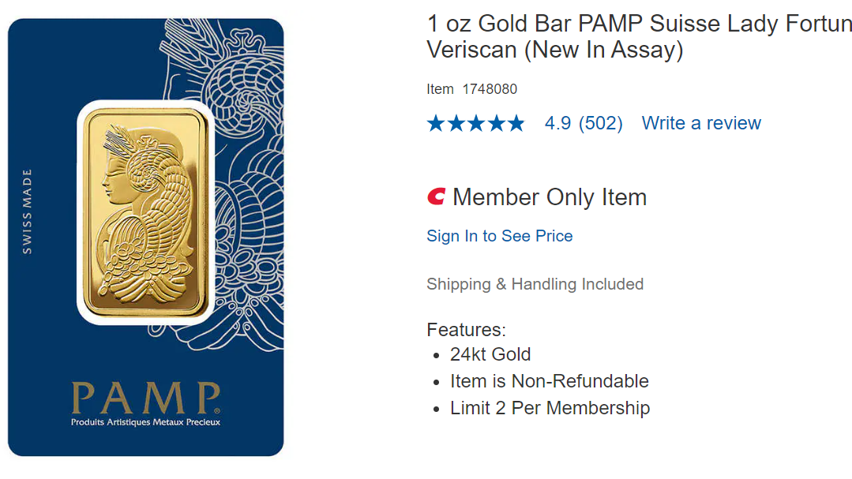Click the item number 1748080
This screenshot has height=479, width=852.
pos(490,89)
